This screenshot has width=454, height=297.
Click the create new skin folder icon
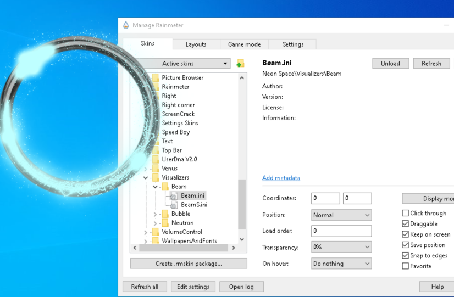pyautogui.click(x=240, y=63)
